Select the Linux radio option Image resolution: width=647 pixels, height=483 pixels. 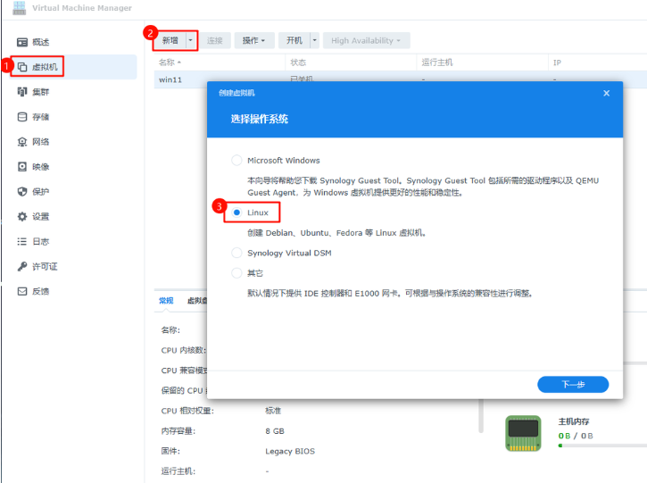pyautogui.click(x=236, y=212)
